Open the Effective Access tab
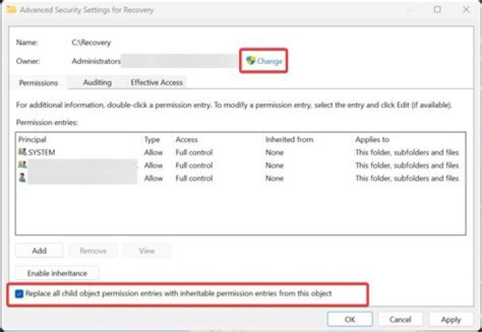The height and width of the screenshot is (332, 482). coord(157,82)
